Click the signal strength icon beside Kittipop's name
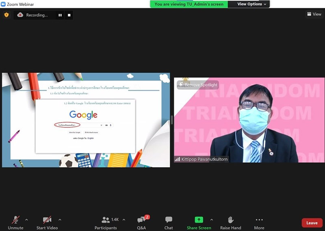 tap(178, 159)
